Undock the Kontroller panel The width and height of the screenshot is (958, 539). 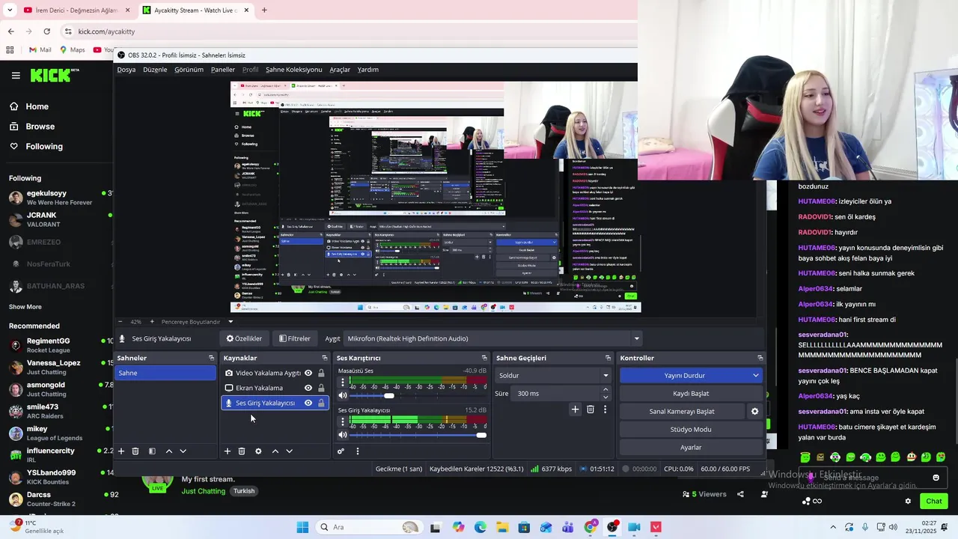[760, 358]
